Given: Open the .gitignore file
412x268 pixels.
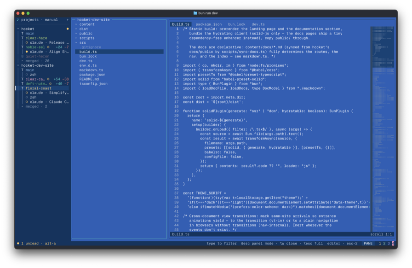Looking at the screenshot, I should 90,47.
